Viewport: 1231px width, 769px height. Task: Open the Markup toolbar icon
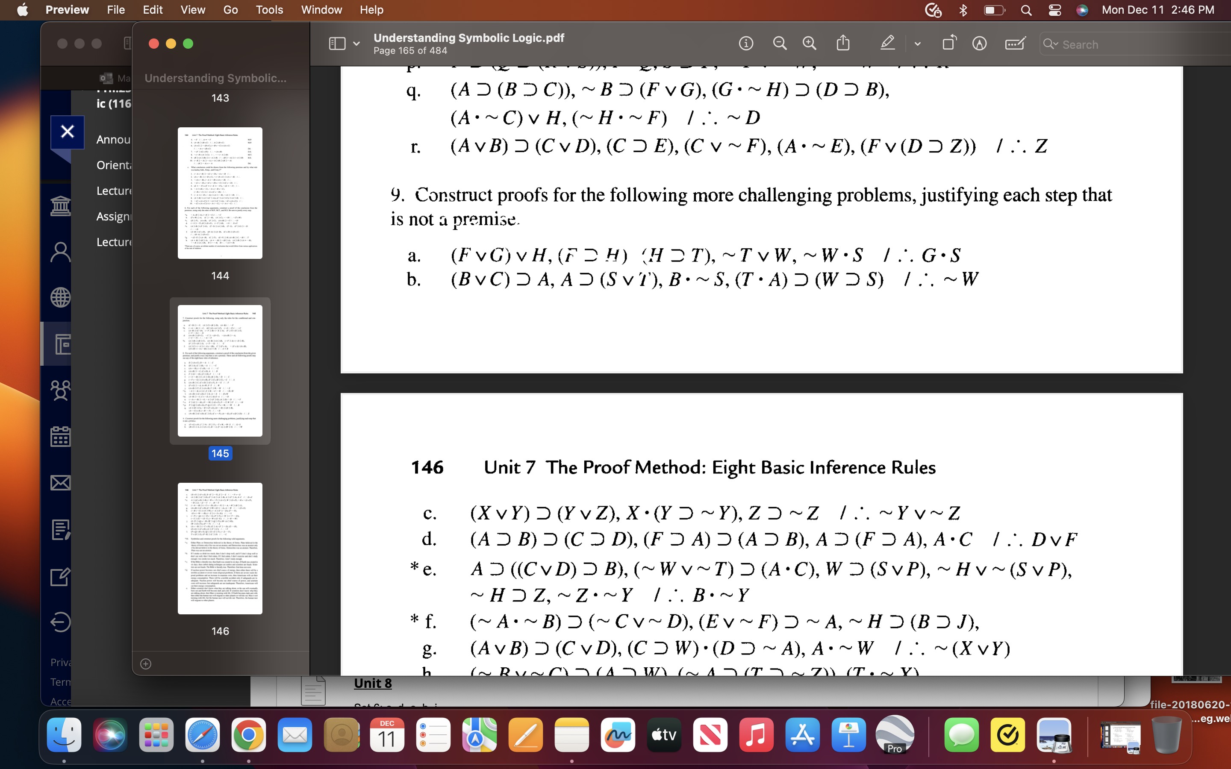979,44
